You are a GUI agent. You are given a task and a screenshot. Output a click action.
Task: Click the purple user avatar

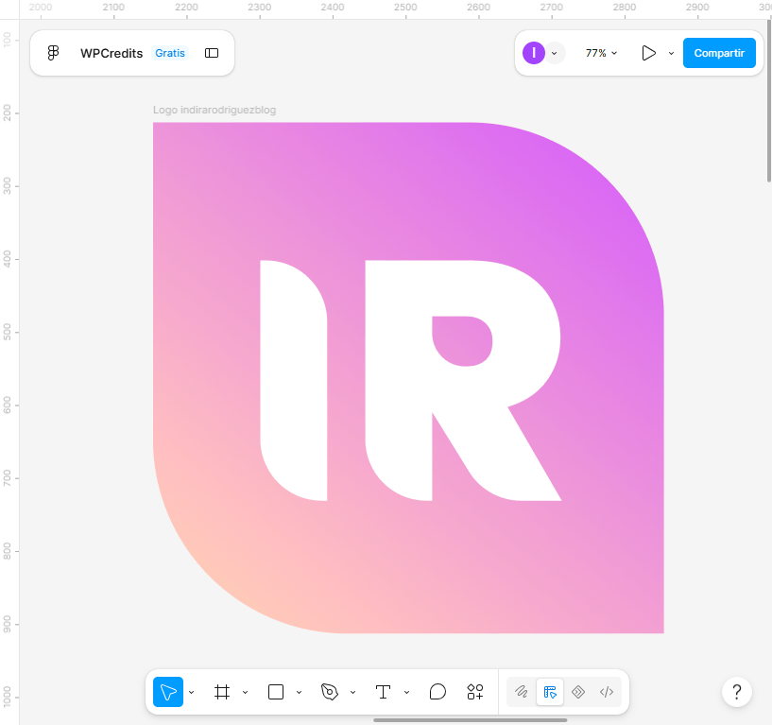[534, 53]
